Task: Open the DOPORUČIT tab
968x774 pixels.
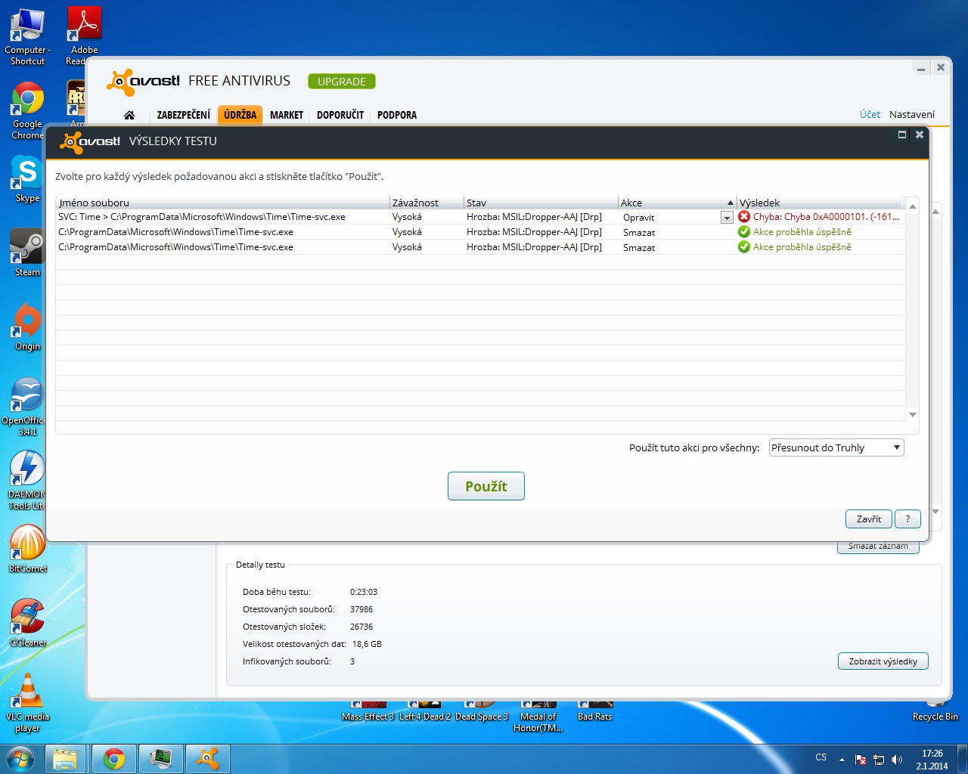Action: click(x=340, y=115)
